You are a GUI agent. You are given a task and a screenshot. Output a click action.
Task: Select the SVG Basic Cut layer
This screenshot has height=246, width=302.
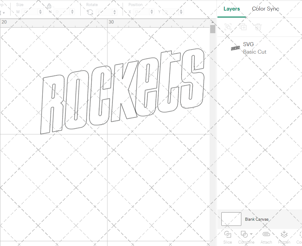pos(260,48)
